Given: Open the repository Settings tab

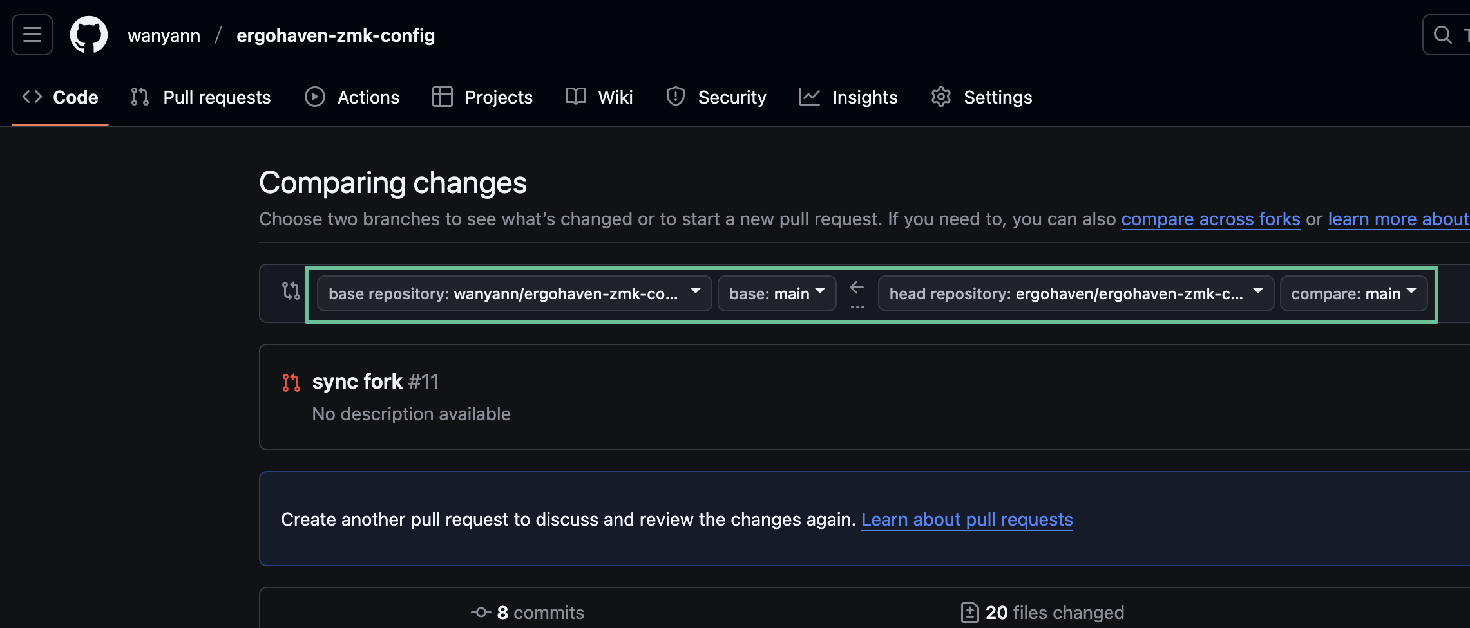Looking at the screenshot, I should (982, 97).
